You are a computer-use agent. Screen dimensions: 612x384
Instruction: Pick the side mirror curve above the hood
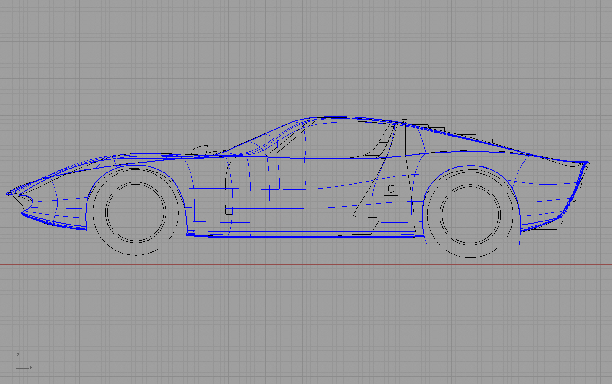click(200, 150)
